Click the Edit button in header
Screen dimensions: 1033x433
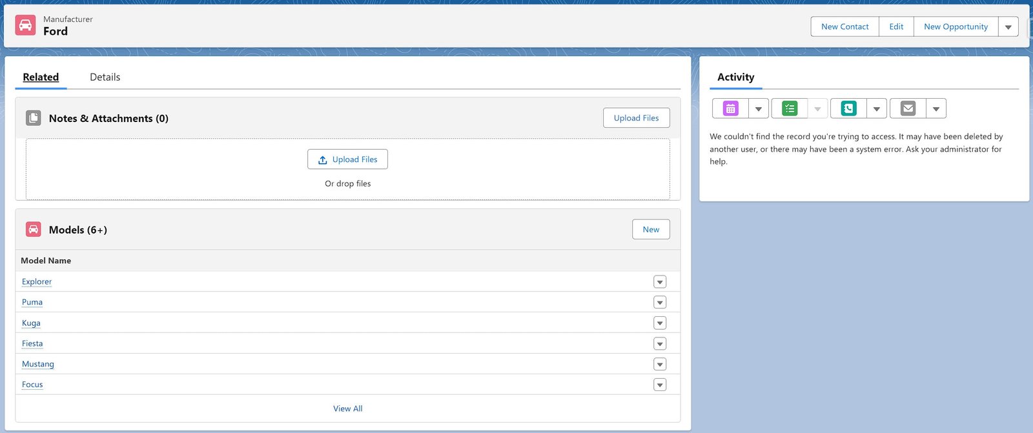(896, 26)
